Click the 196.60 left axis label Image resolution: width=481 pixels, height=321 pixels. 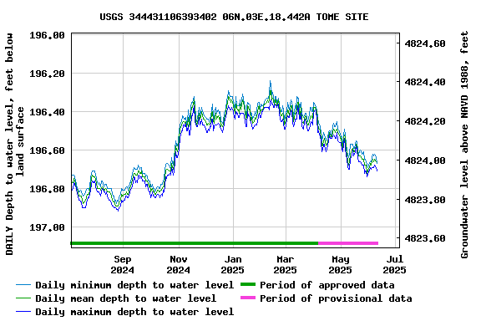click(47, 150)
